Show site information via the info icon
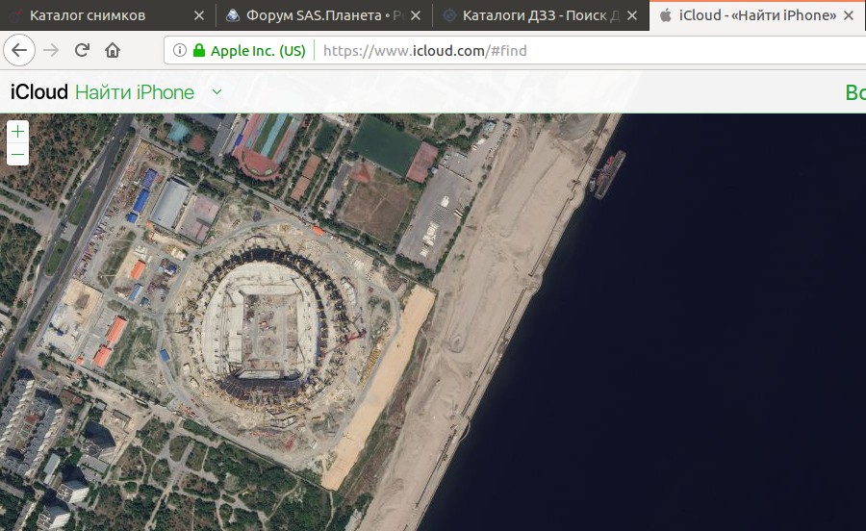Viewport: 866px width, 531px height. (180, 51)
